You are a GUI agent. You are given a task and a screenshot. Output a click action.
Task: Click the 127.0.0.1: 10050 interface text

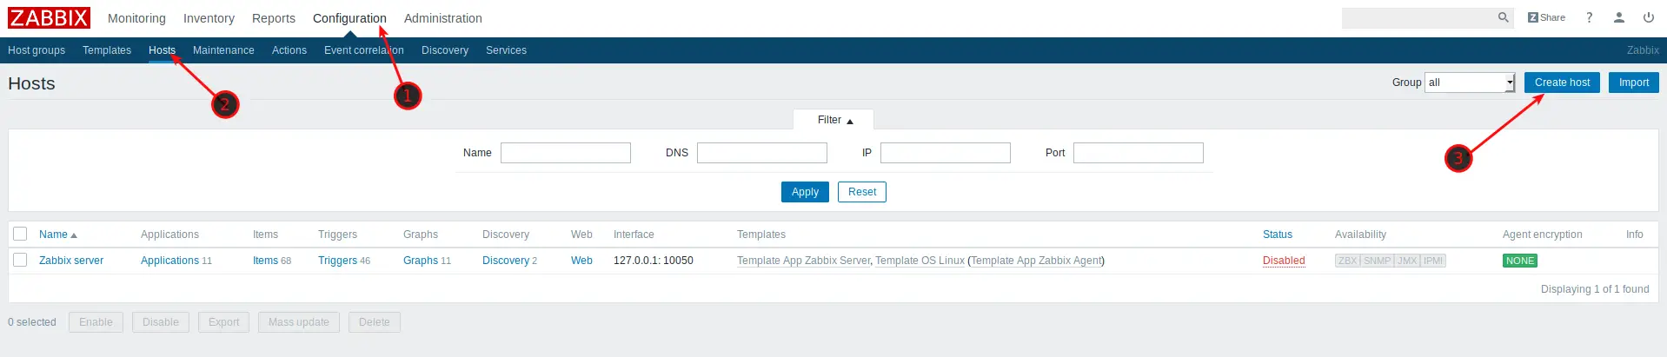point(654,261)
